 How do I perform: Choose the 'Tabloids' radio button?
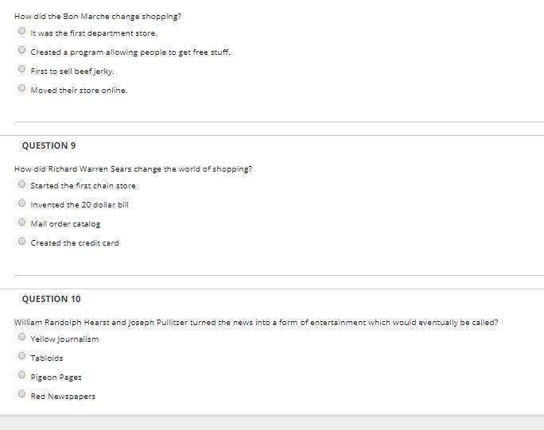(x=21, y=356)
